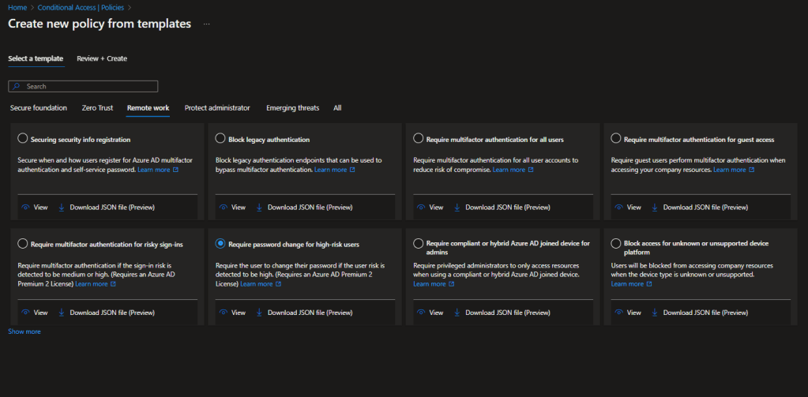The height and width of the screenshot is (397, 808).
Task: Click the template Search field
Action: point(83,86)
